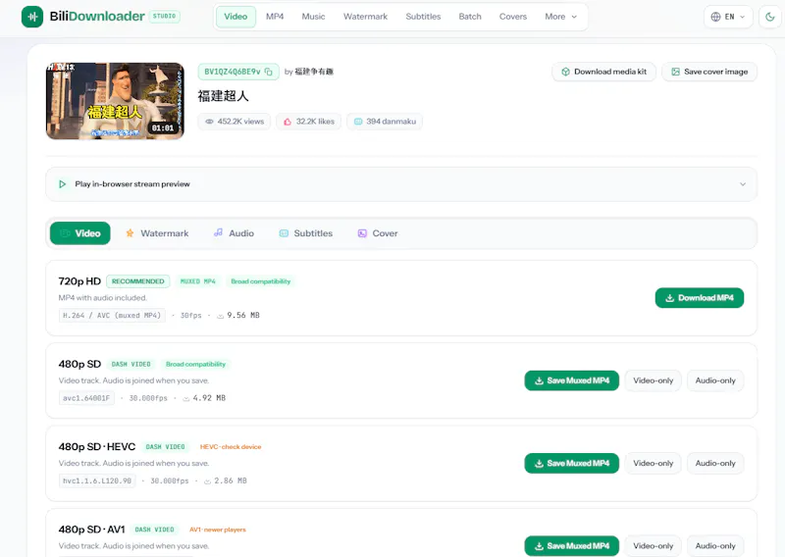Click the HEVC check device label
The height and width of the screenshot is (557, 785).
231,447
